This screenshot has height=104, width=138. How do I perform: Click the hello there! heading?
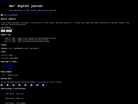click(8, 19)
